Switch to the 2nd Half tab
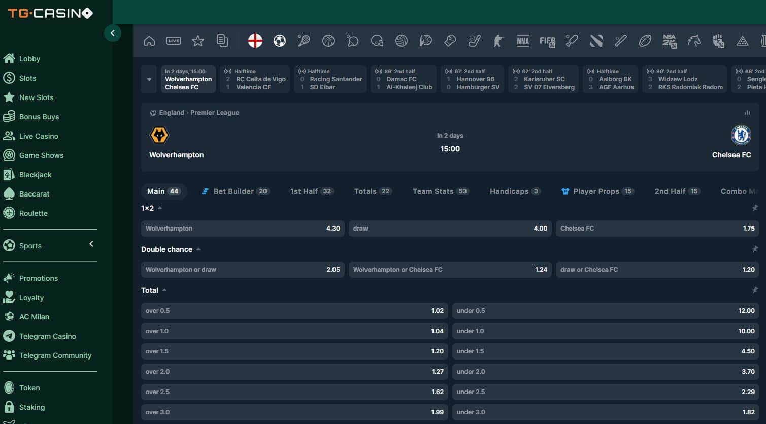This screenshot has height=424, width=766. (677, 191)
